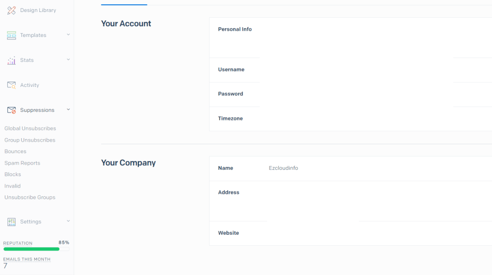The image size is (492, 275).
Task: Go to Group Unsubscribes
Action: click(30, 140)
